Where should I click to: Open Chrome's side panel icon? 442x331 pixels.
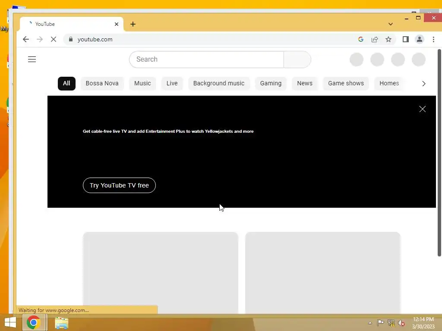pos(406,39)
